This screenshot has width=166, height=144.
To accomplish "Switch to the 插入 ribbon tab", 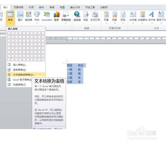I will click(6, 7).
